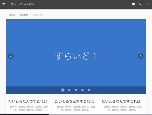Click the ごあいさつ breadcrumb item

[x=38, y=15]
